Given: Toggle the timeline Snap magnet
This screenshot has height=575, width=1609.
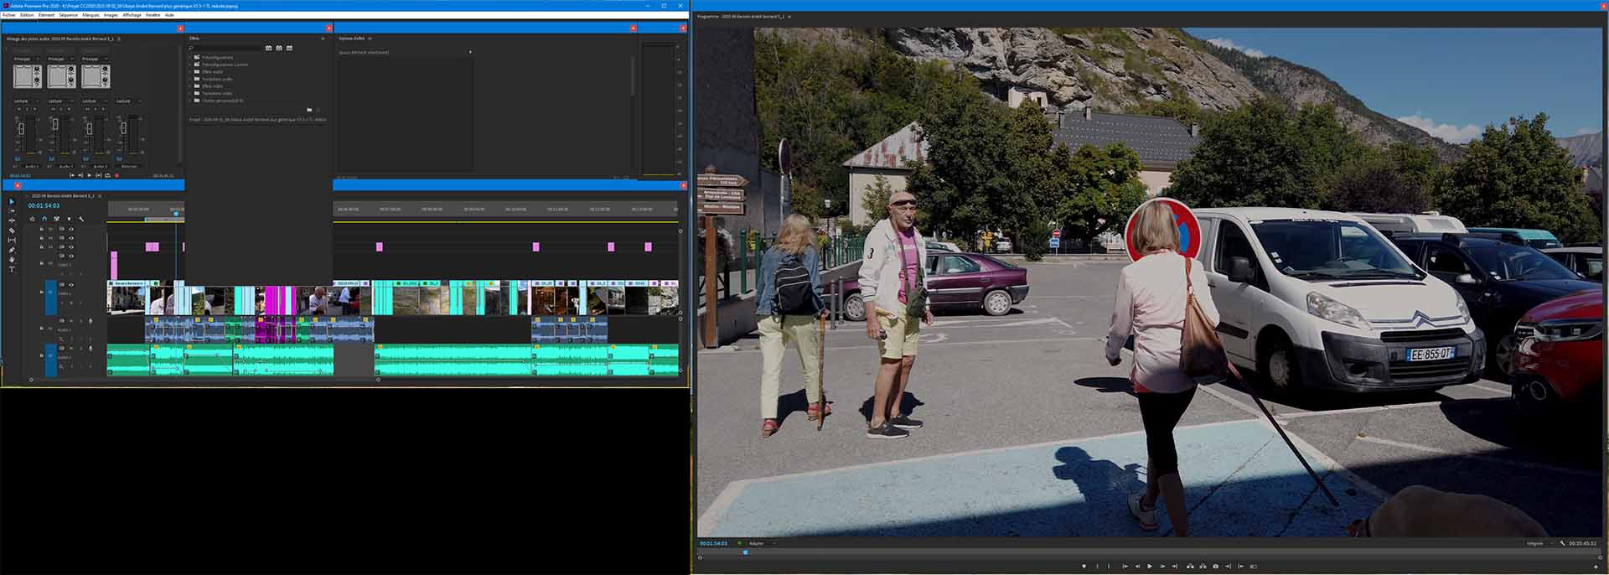Looking at the screenshot, I should (x=44, y=219).
